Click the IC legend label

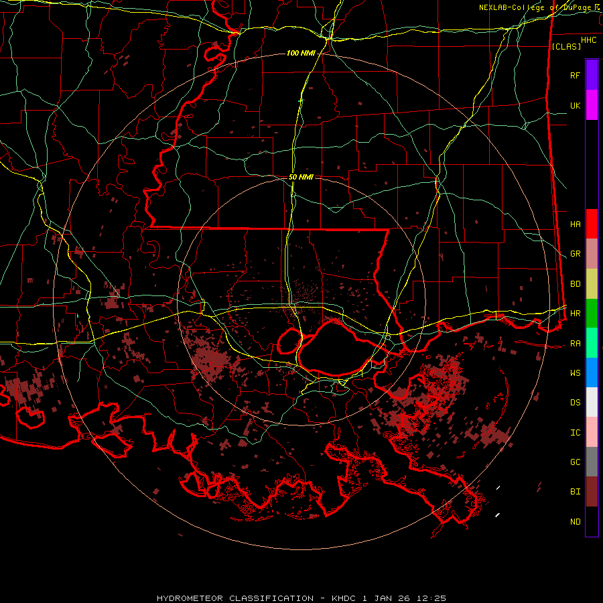pos(575,433)
